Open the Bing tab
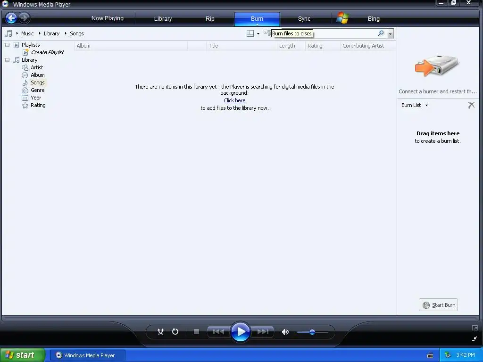This screenshot has height=362, width=483. click(374, 19)
